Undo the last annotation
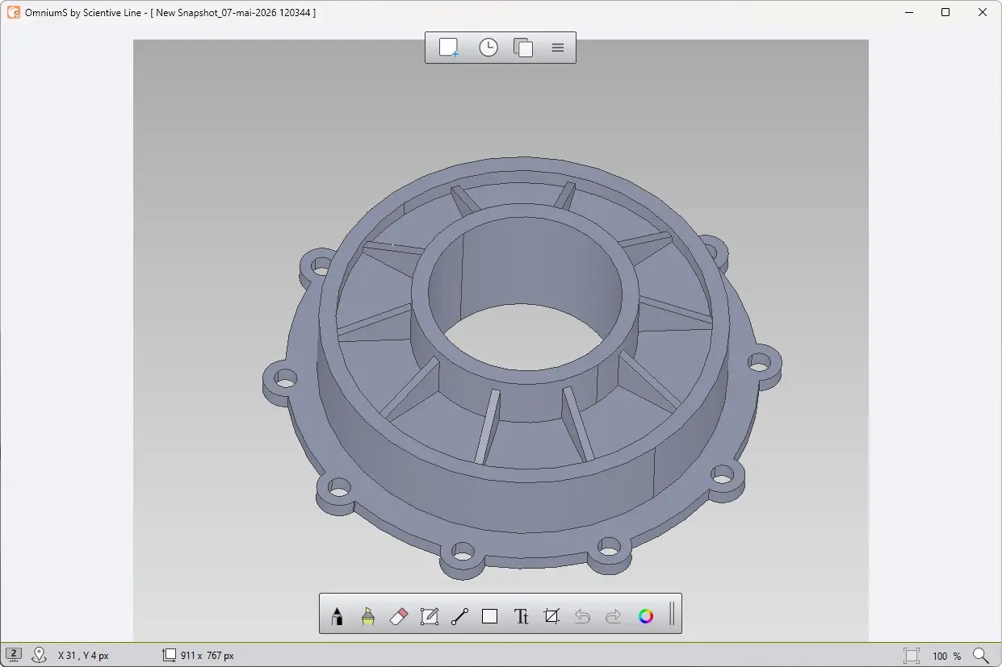 582,616
